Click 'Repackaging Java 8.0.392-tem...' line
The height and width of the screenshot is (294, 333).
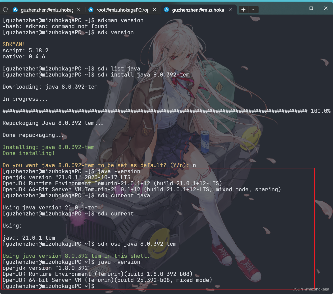click(x=53, y=123)
